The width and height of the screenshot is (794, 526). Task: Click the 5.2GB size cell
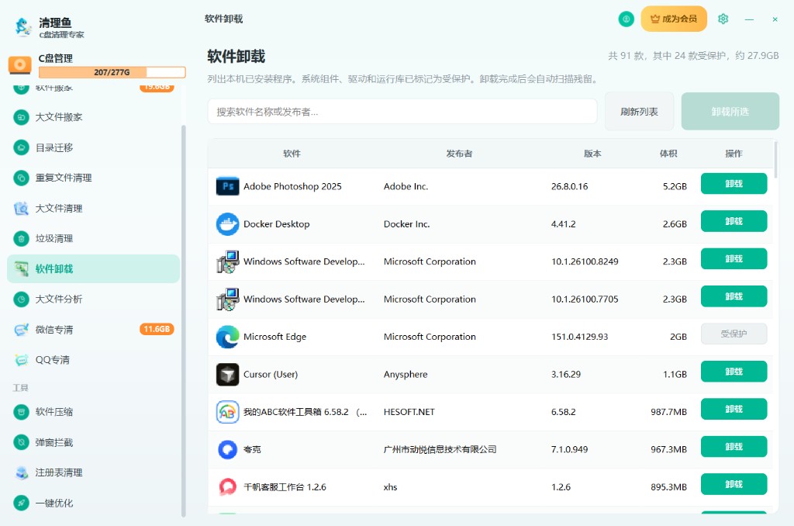675,186
